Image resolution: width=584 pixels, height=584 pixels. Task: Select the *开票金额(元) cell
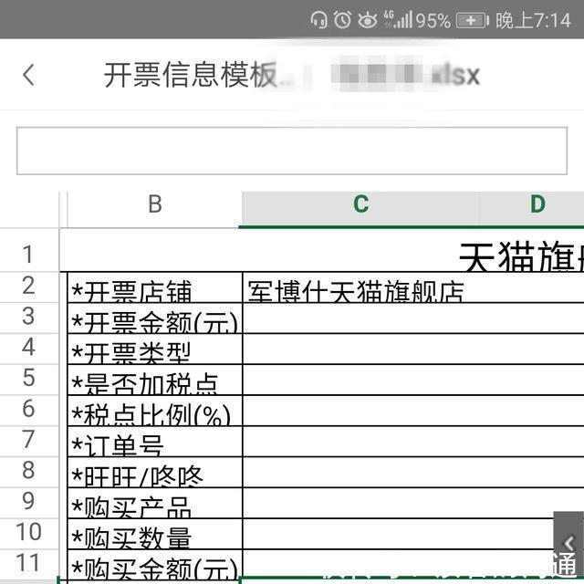(x=155, y=318)
